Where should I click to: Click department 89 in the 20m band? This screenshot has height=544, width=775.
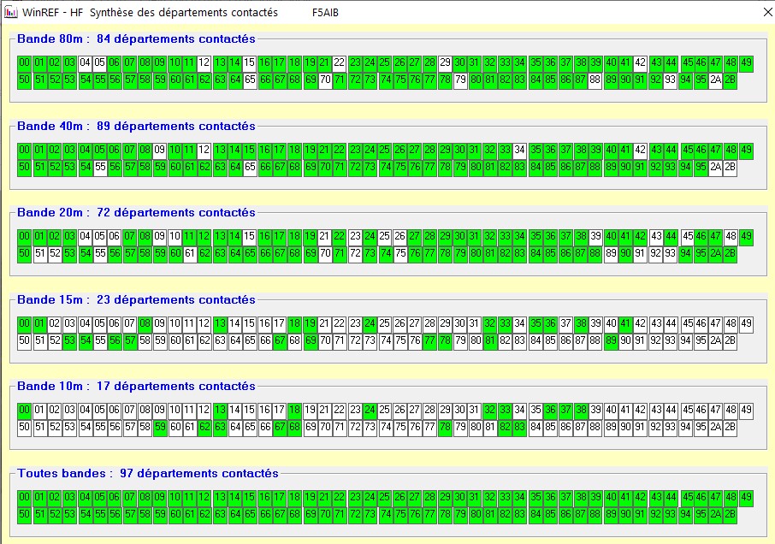pyautogui.click(x=611, y=253)
